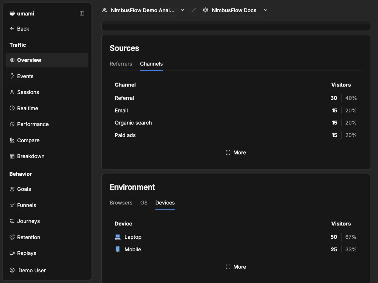Click the Goals target icon
Screen dimensions: 378x283
(x=12, y=189)
